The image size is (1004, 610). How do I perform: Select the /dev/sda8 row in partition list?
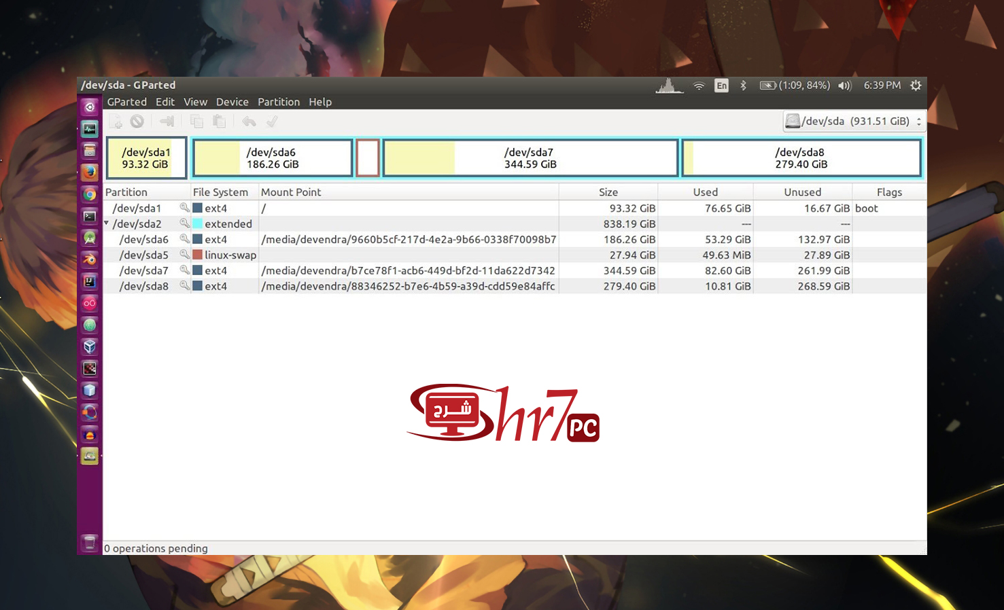(x=515, y=286)
